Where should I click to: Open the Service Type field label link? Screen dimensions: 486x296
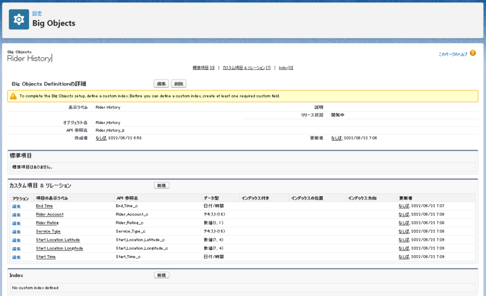[x=48, y=231]
